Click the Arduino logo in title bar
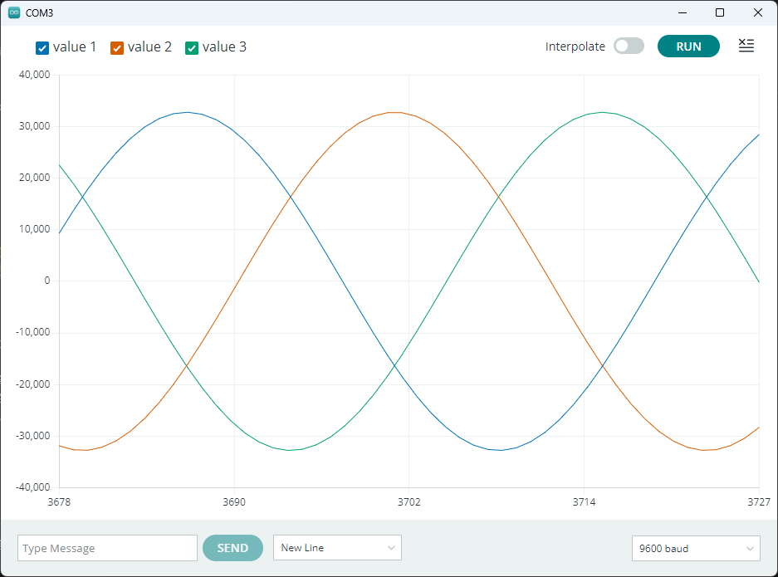 (13, 12)
